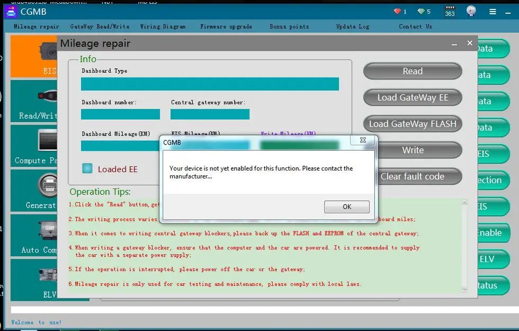Click the 363 counter icon in the title bar
The width and height of the screenshot is (519, 331).
point(450,12)
